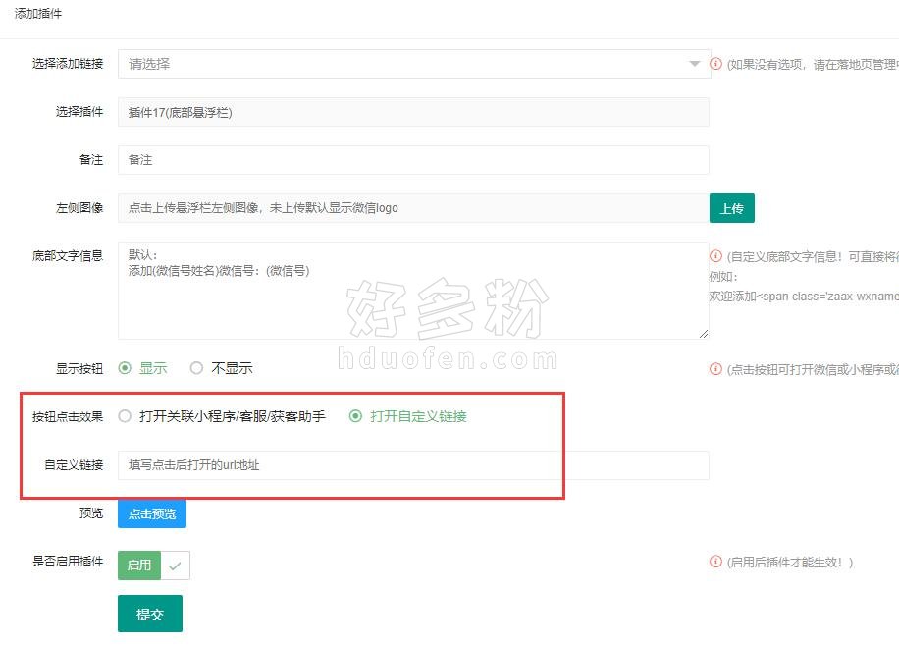The height and width of the screenshot is (647, 899).
Task: Click the blue 点击预览 button
Action: (x=152, y=513)
